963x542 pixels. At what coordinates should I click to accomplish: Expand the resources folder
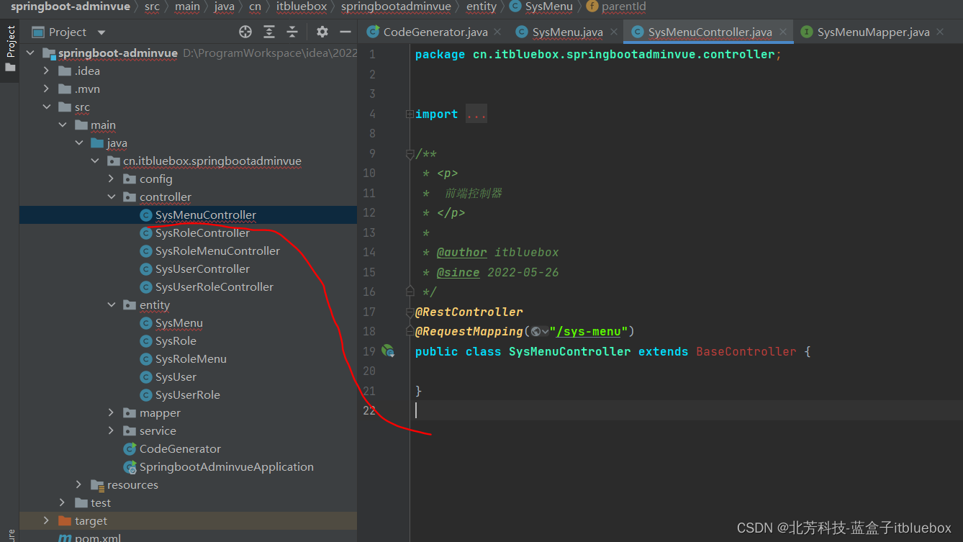click(79, 484)
